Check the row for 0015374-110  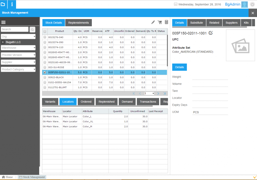tap(45, 47)
